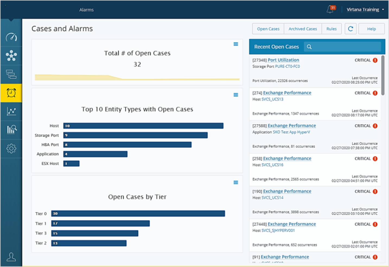389x267 pixels.
Task: Click the Host bar showing 10 cases
Action: coord(143,126)
